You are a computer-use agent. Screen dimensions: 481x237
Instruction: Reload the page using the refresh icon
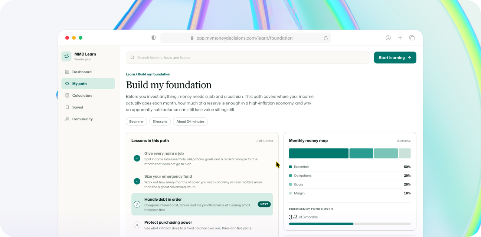pos(326,38)
